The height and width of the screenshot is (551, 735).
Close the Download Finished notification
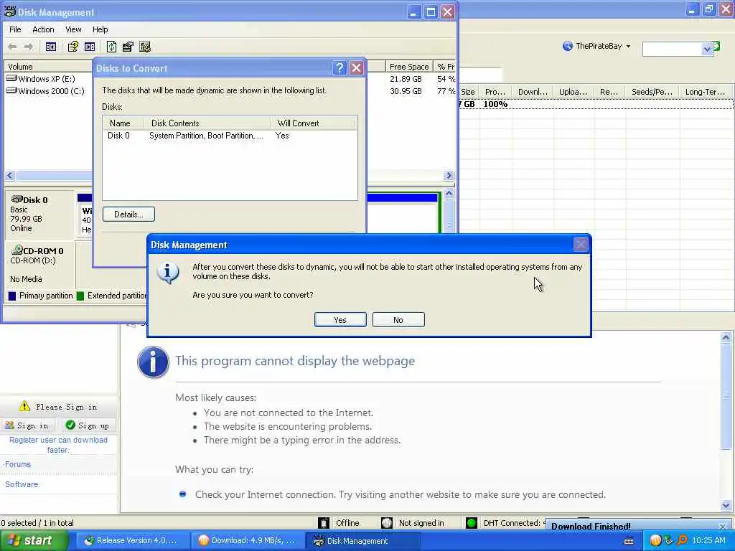(722, 526)
